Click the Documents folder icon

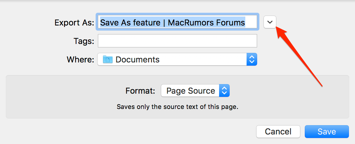point(107,60)
